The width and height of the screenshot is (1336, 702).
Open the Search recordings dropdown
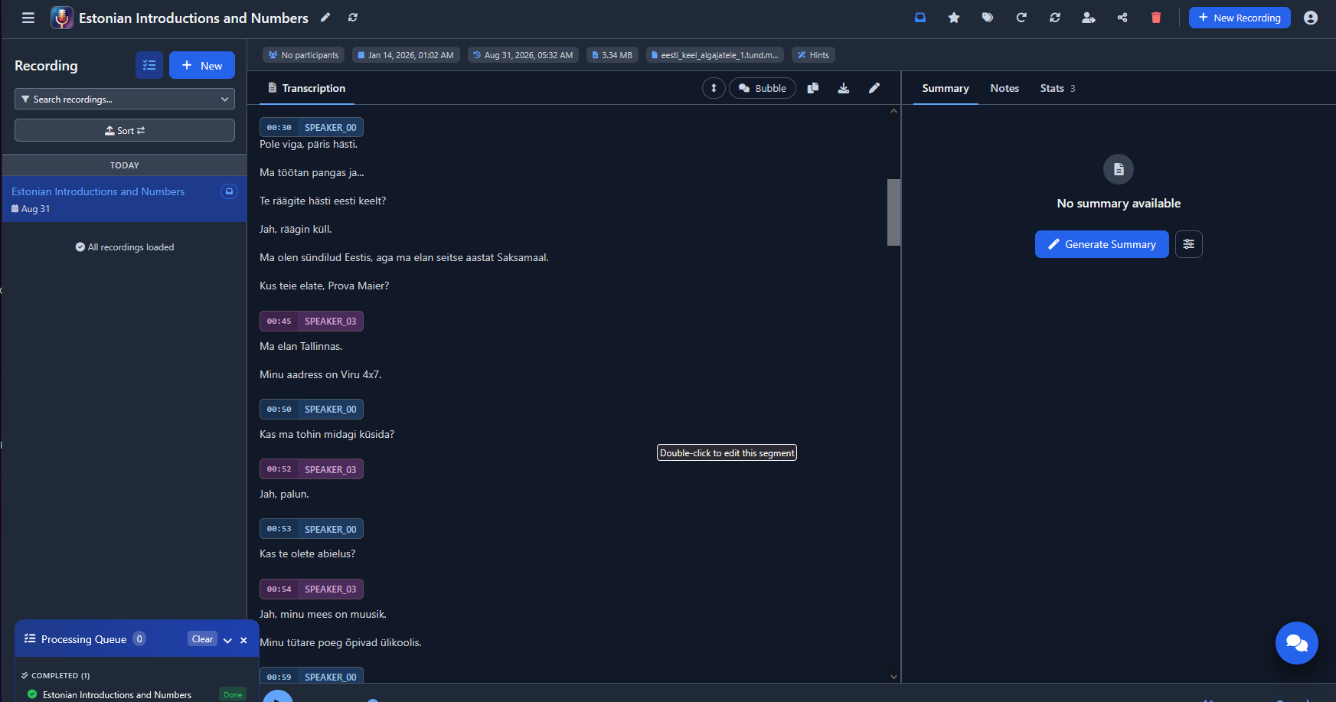pyautogui.click(x=125, y=99)
